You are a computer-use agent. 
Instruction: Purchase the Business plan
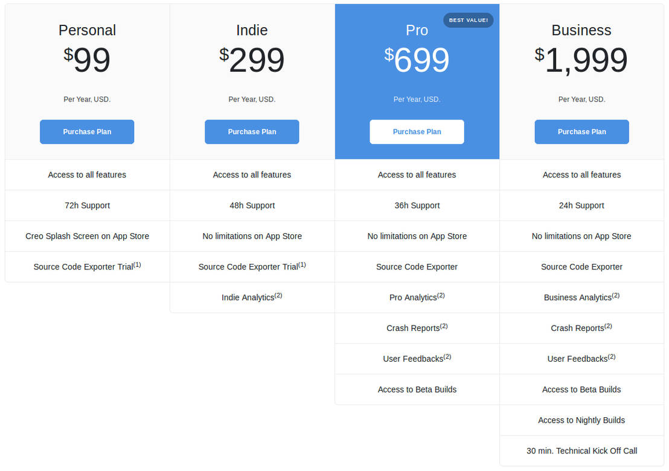click(581, 132)
